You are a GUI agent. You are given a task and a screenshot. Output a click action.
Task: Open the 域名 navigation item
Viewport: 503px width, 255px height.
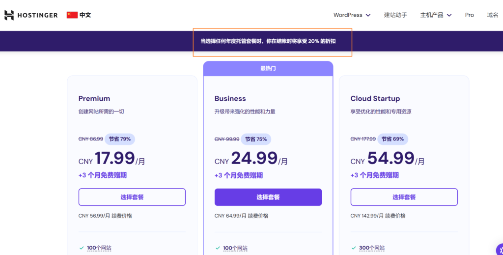[492, 15]
